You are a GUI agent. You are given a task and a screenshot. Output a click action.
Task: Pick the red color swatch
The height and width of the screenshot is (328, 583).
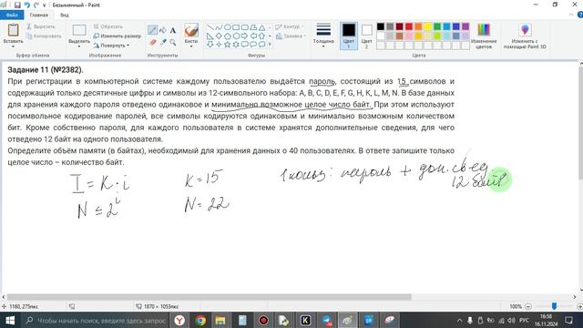(409, 26)
